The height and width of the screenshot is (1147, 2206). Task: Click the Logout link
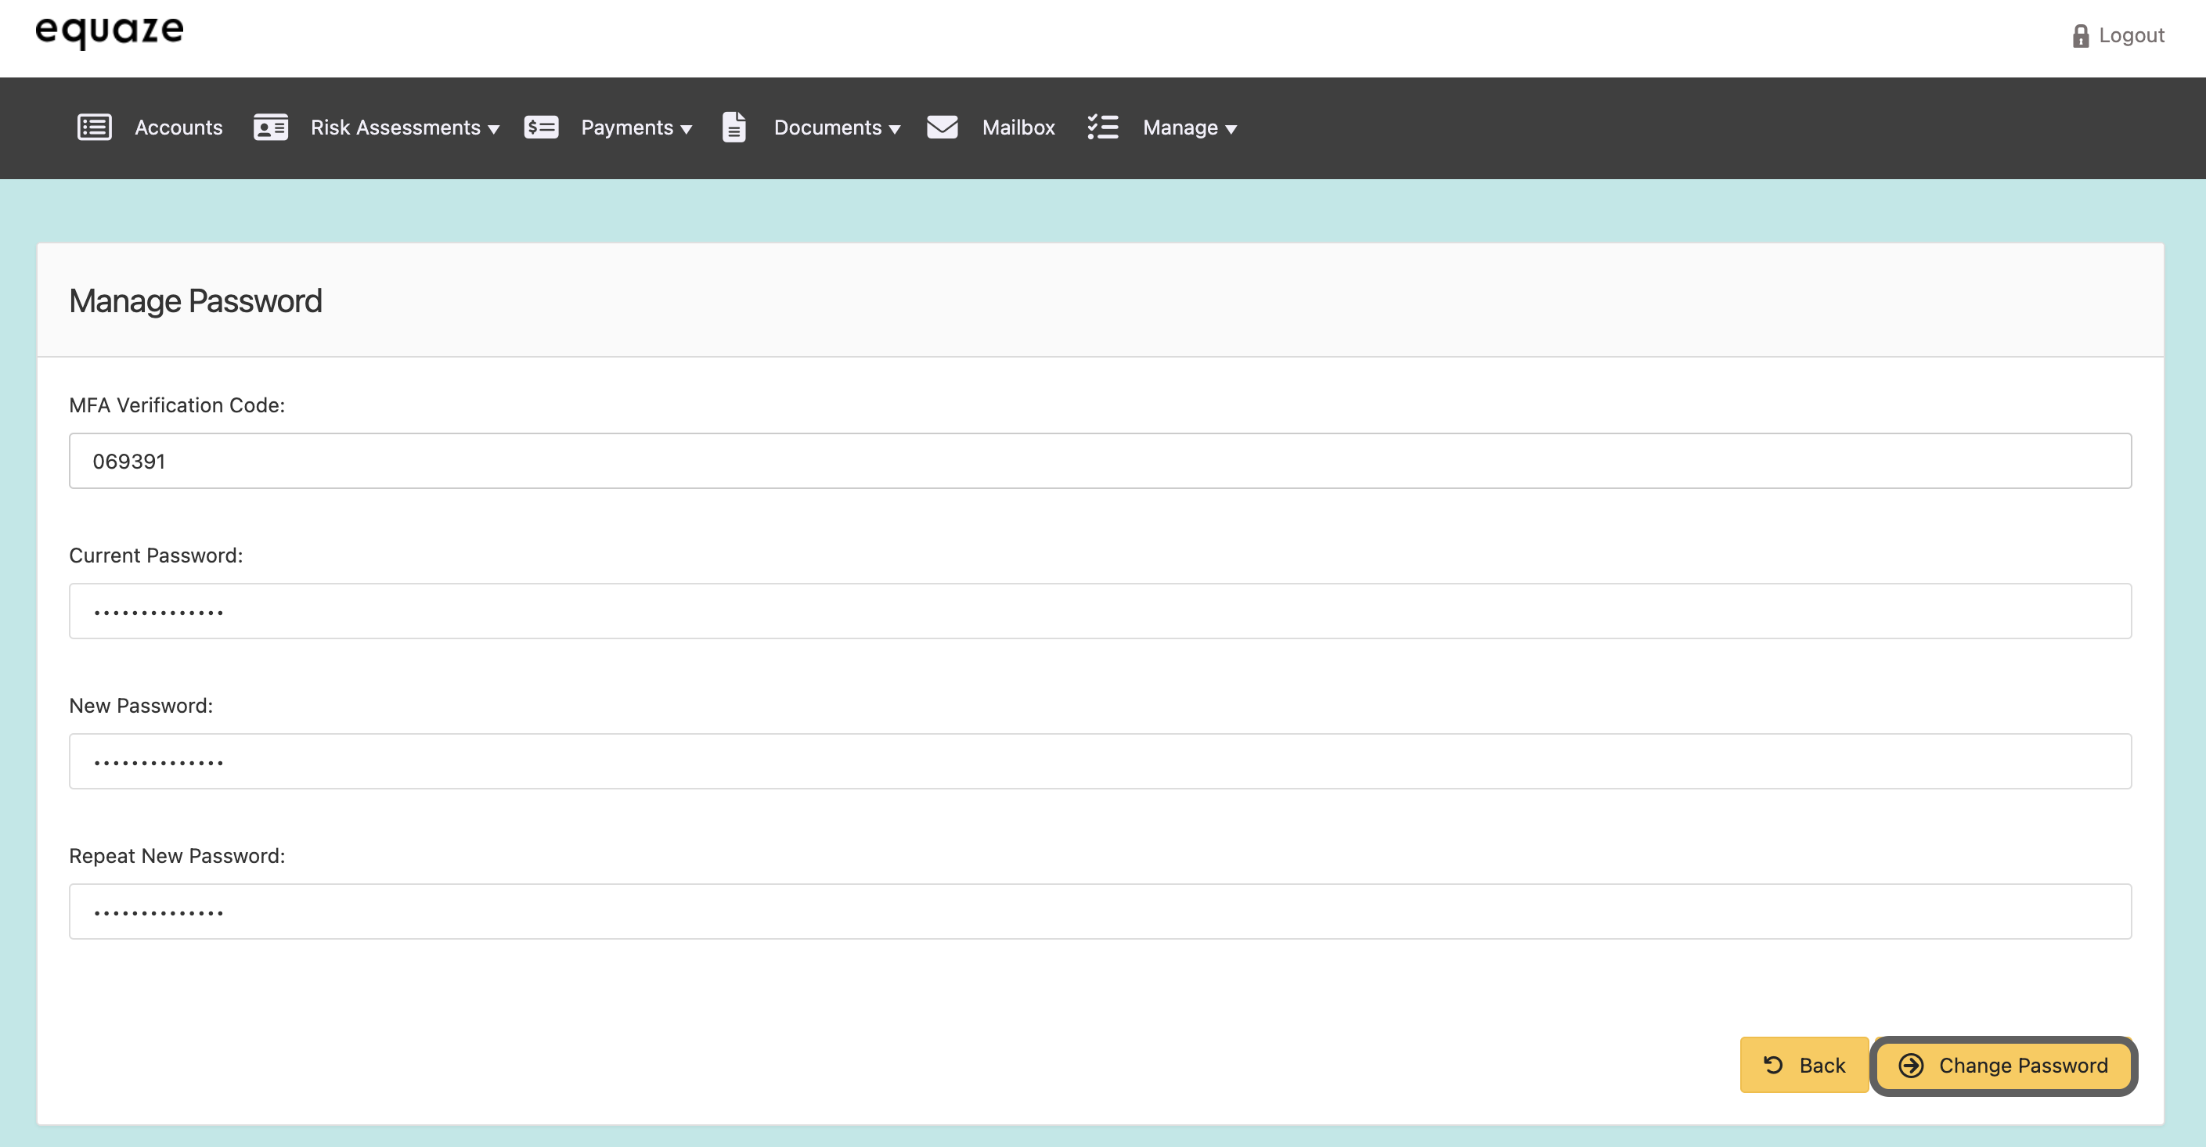[2131, 36]
